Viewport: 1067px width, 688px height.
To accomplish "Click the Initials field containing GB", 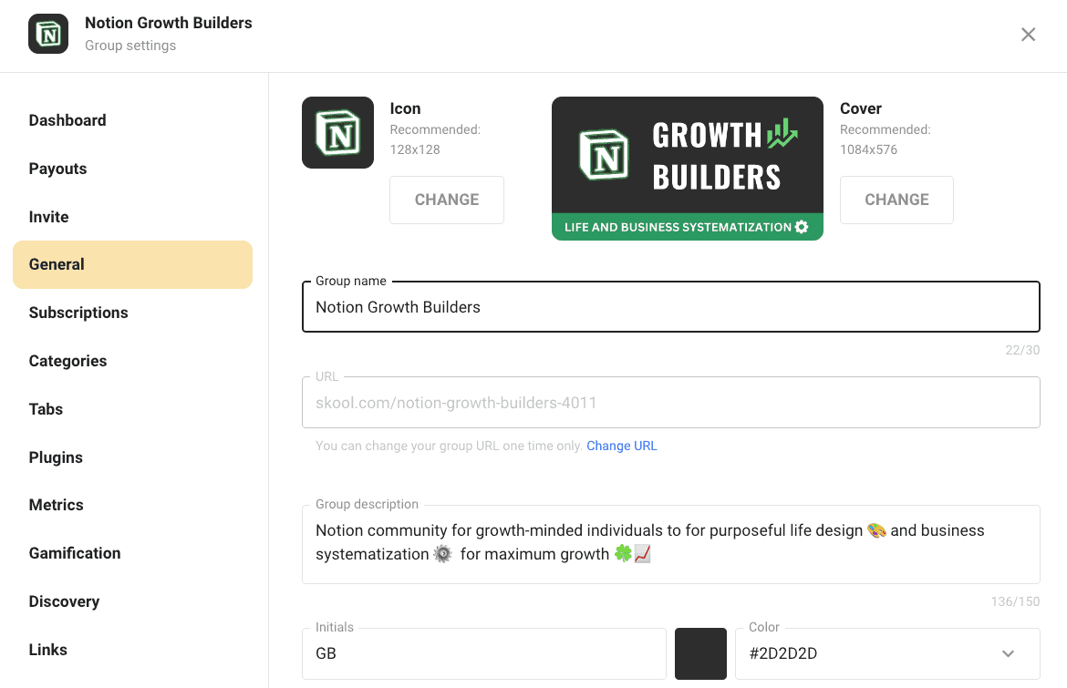I will pyautogui.click(x=484, y=654).
